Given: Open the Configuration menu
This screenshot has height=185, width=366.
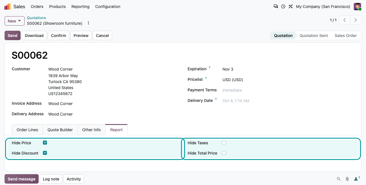Looking at the screenshot, I should 108,7.
